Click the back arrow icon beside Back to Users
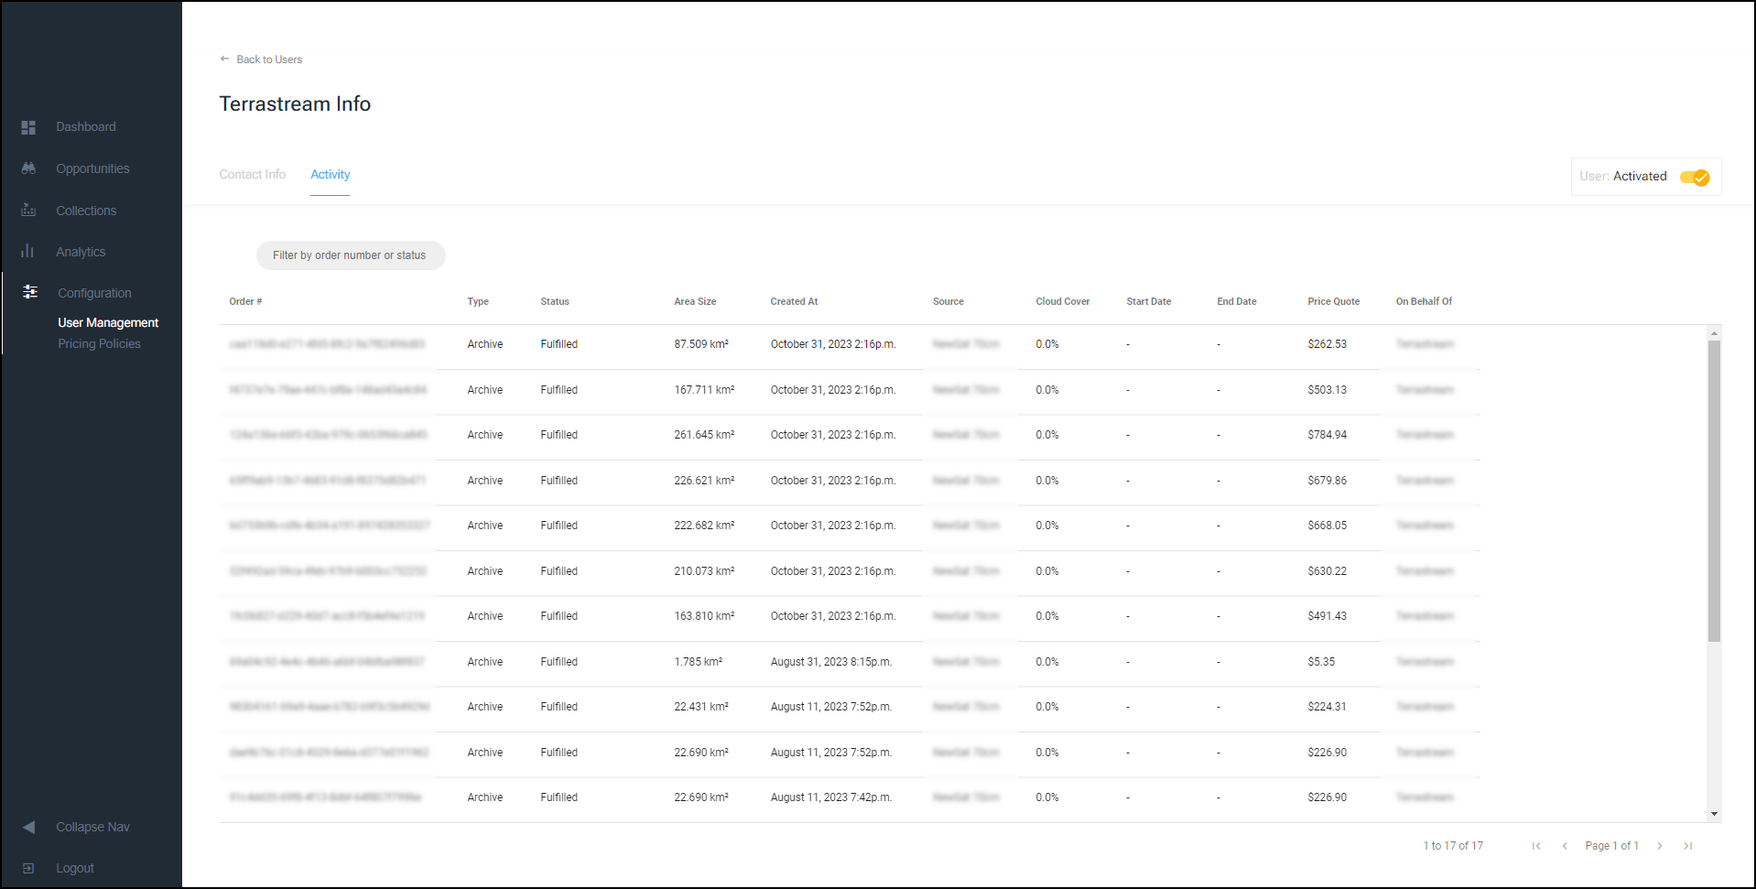The height and width of the screenshot is (889, 1756). [x=224, y=59]
